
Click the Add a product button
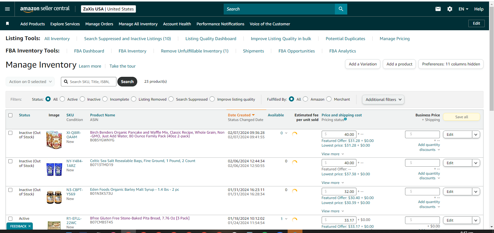coord(399,64)
